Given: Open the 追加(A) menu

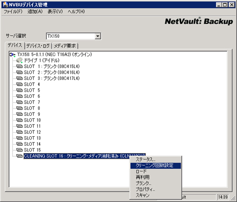Looking at the screenshot, I should (x=35, y=12).
